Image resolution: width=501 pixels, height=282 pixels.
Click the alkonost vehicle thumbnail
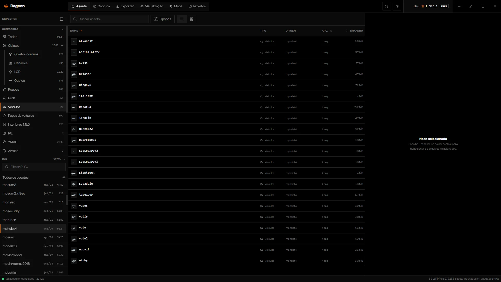pos(74,42)
